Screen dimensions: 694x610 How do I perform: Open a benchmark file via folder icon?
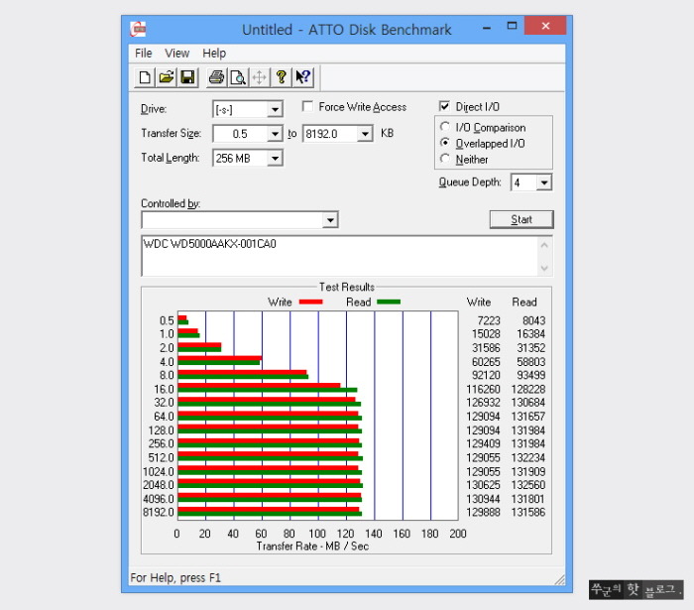point(167,77)
